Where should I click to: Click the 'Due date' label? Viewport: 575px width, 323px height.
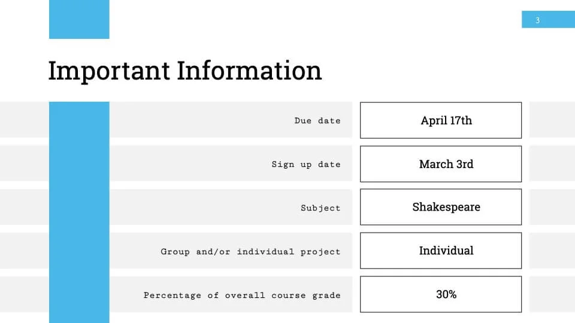pos(317,120)
